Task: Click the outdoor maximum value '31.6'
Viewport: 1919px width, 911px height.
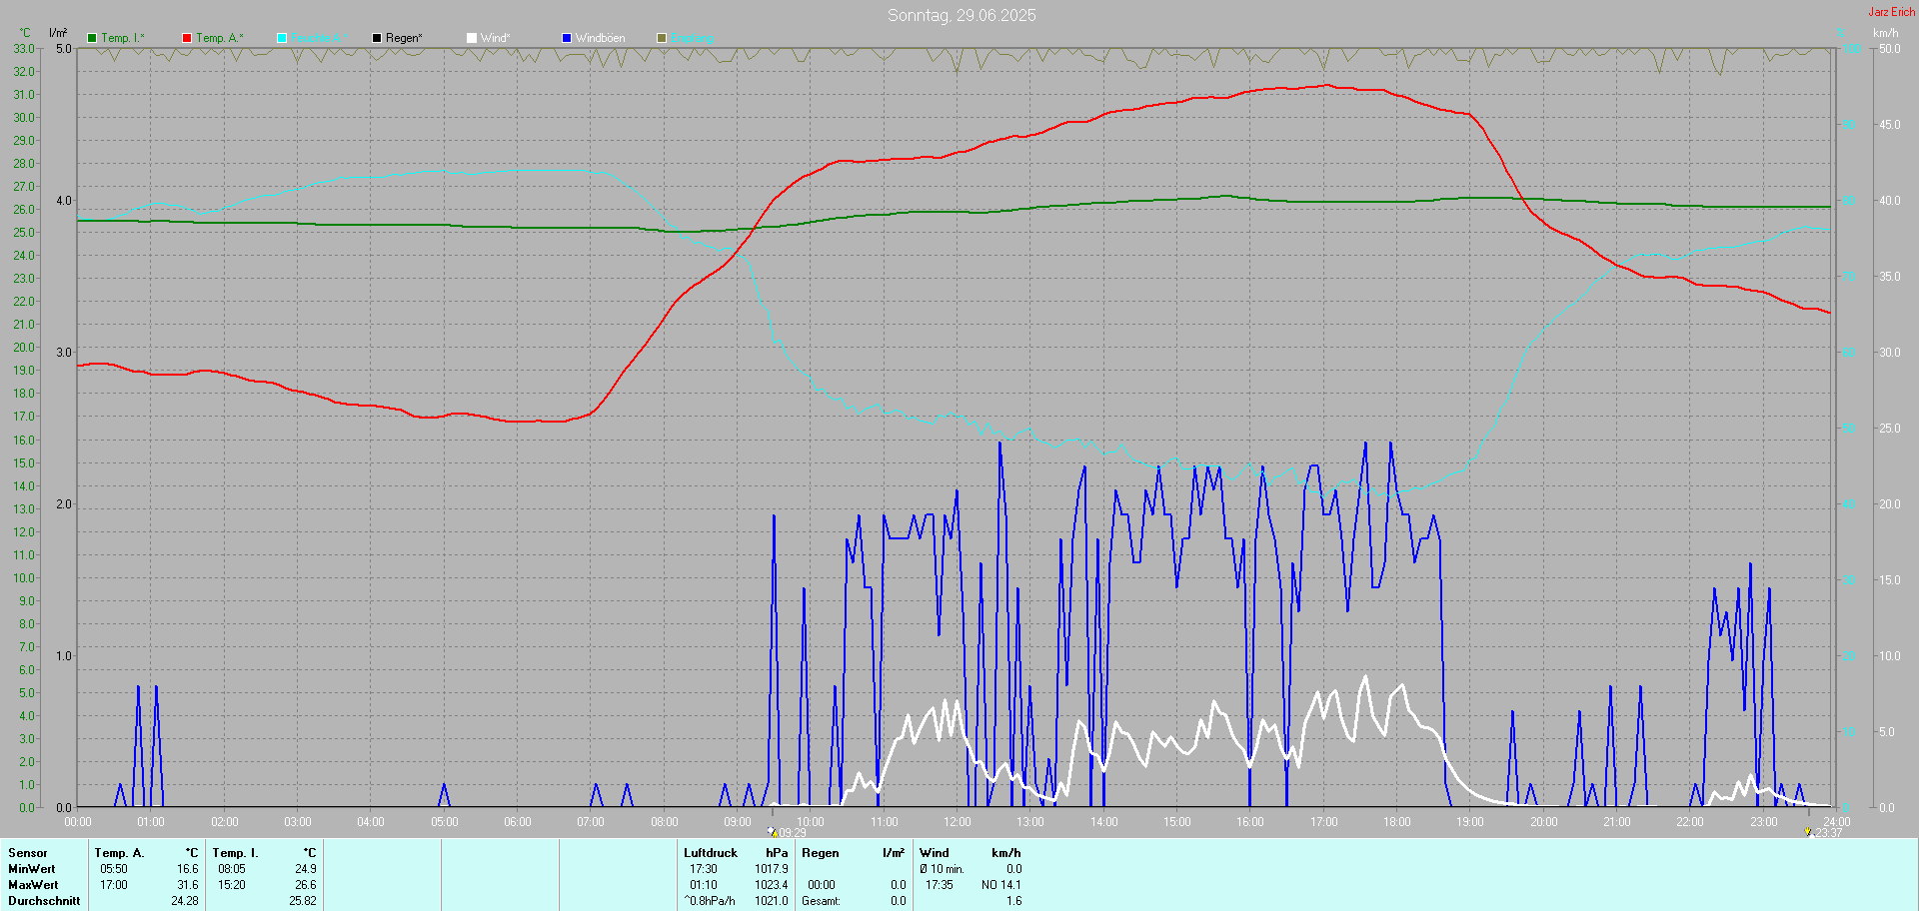Action: click(188, 885)
